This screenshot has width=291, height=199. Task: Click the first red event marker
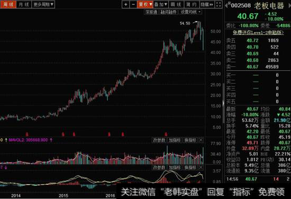(27, 134)
